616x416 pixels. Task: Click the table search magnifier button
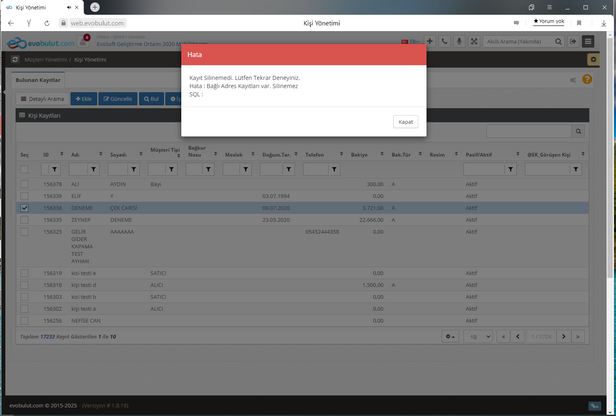(x=578, y=131)
